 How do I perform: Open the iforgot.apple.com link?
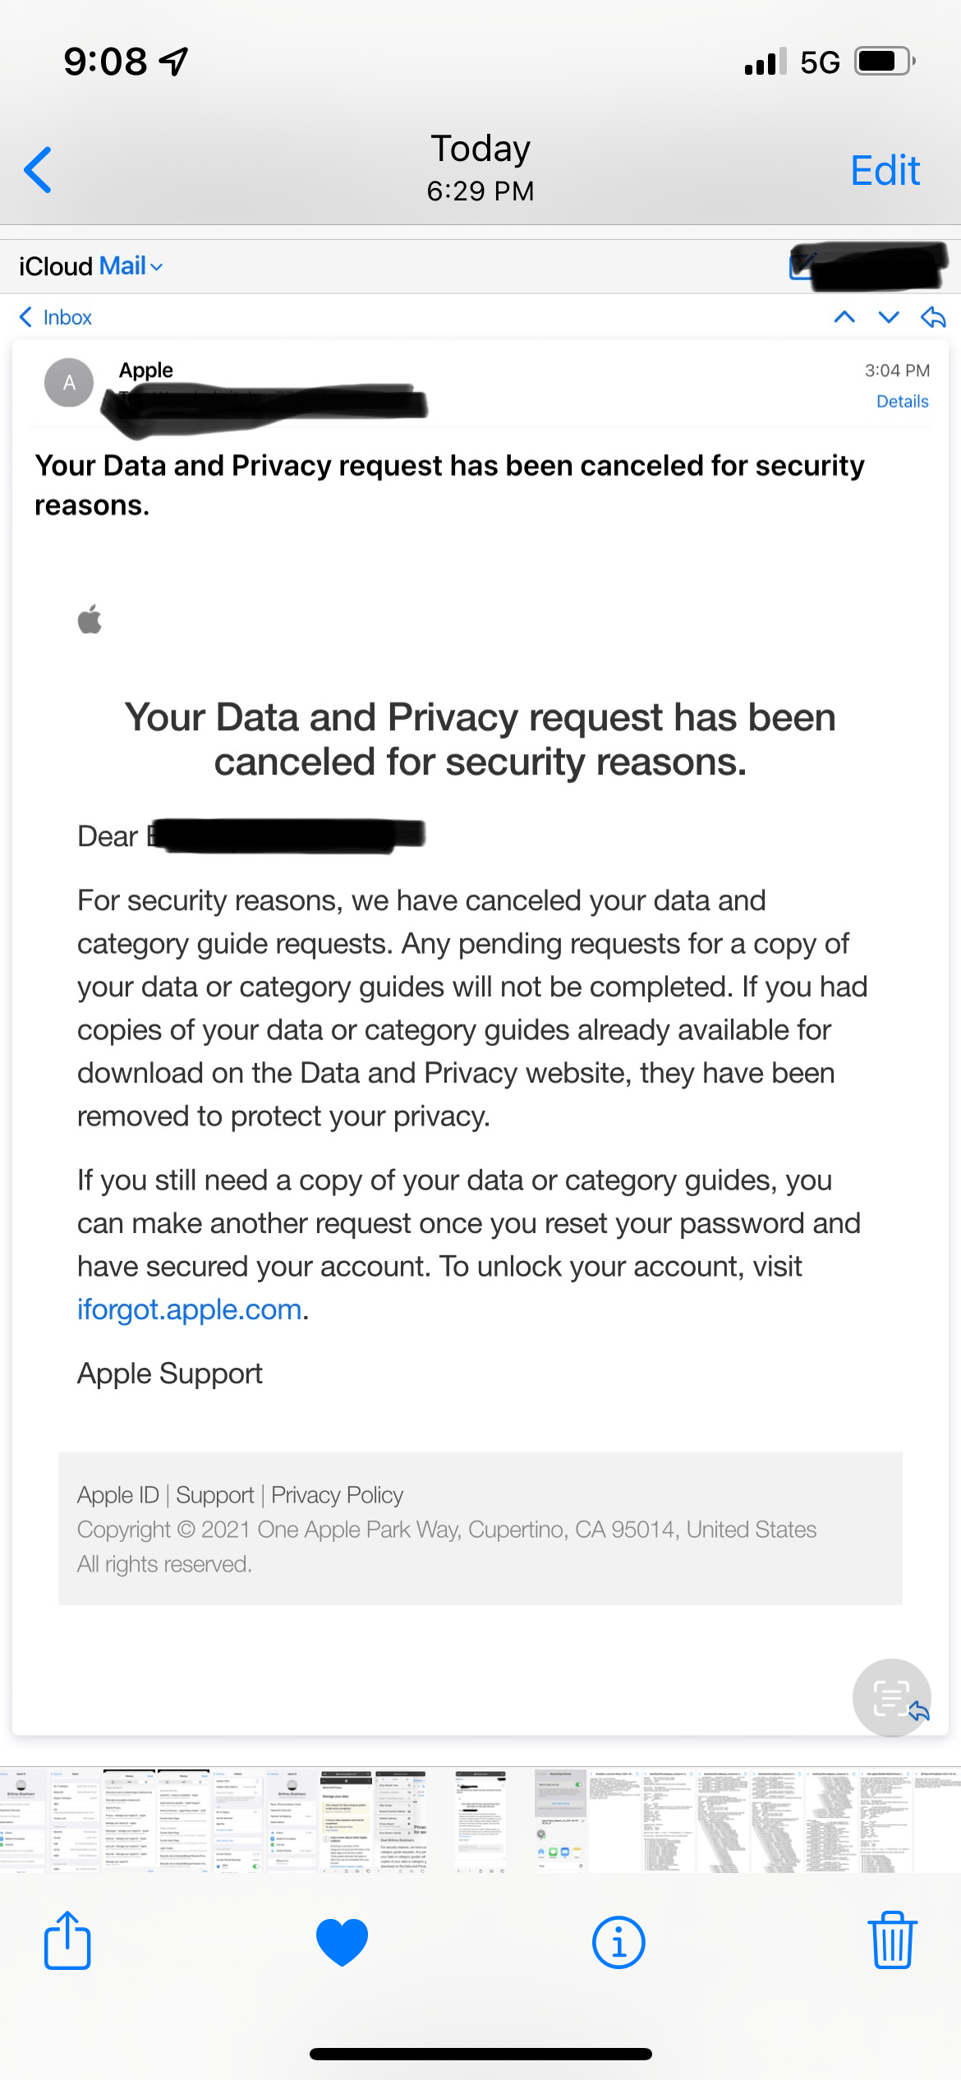click(x=190, y=1309)
